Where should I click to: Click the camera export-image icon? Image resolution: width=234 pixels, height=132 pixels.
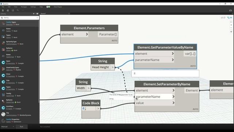(x=230, y=10)
